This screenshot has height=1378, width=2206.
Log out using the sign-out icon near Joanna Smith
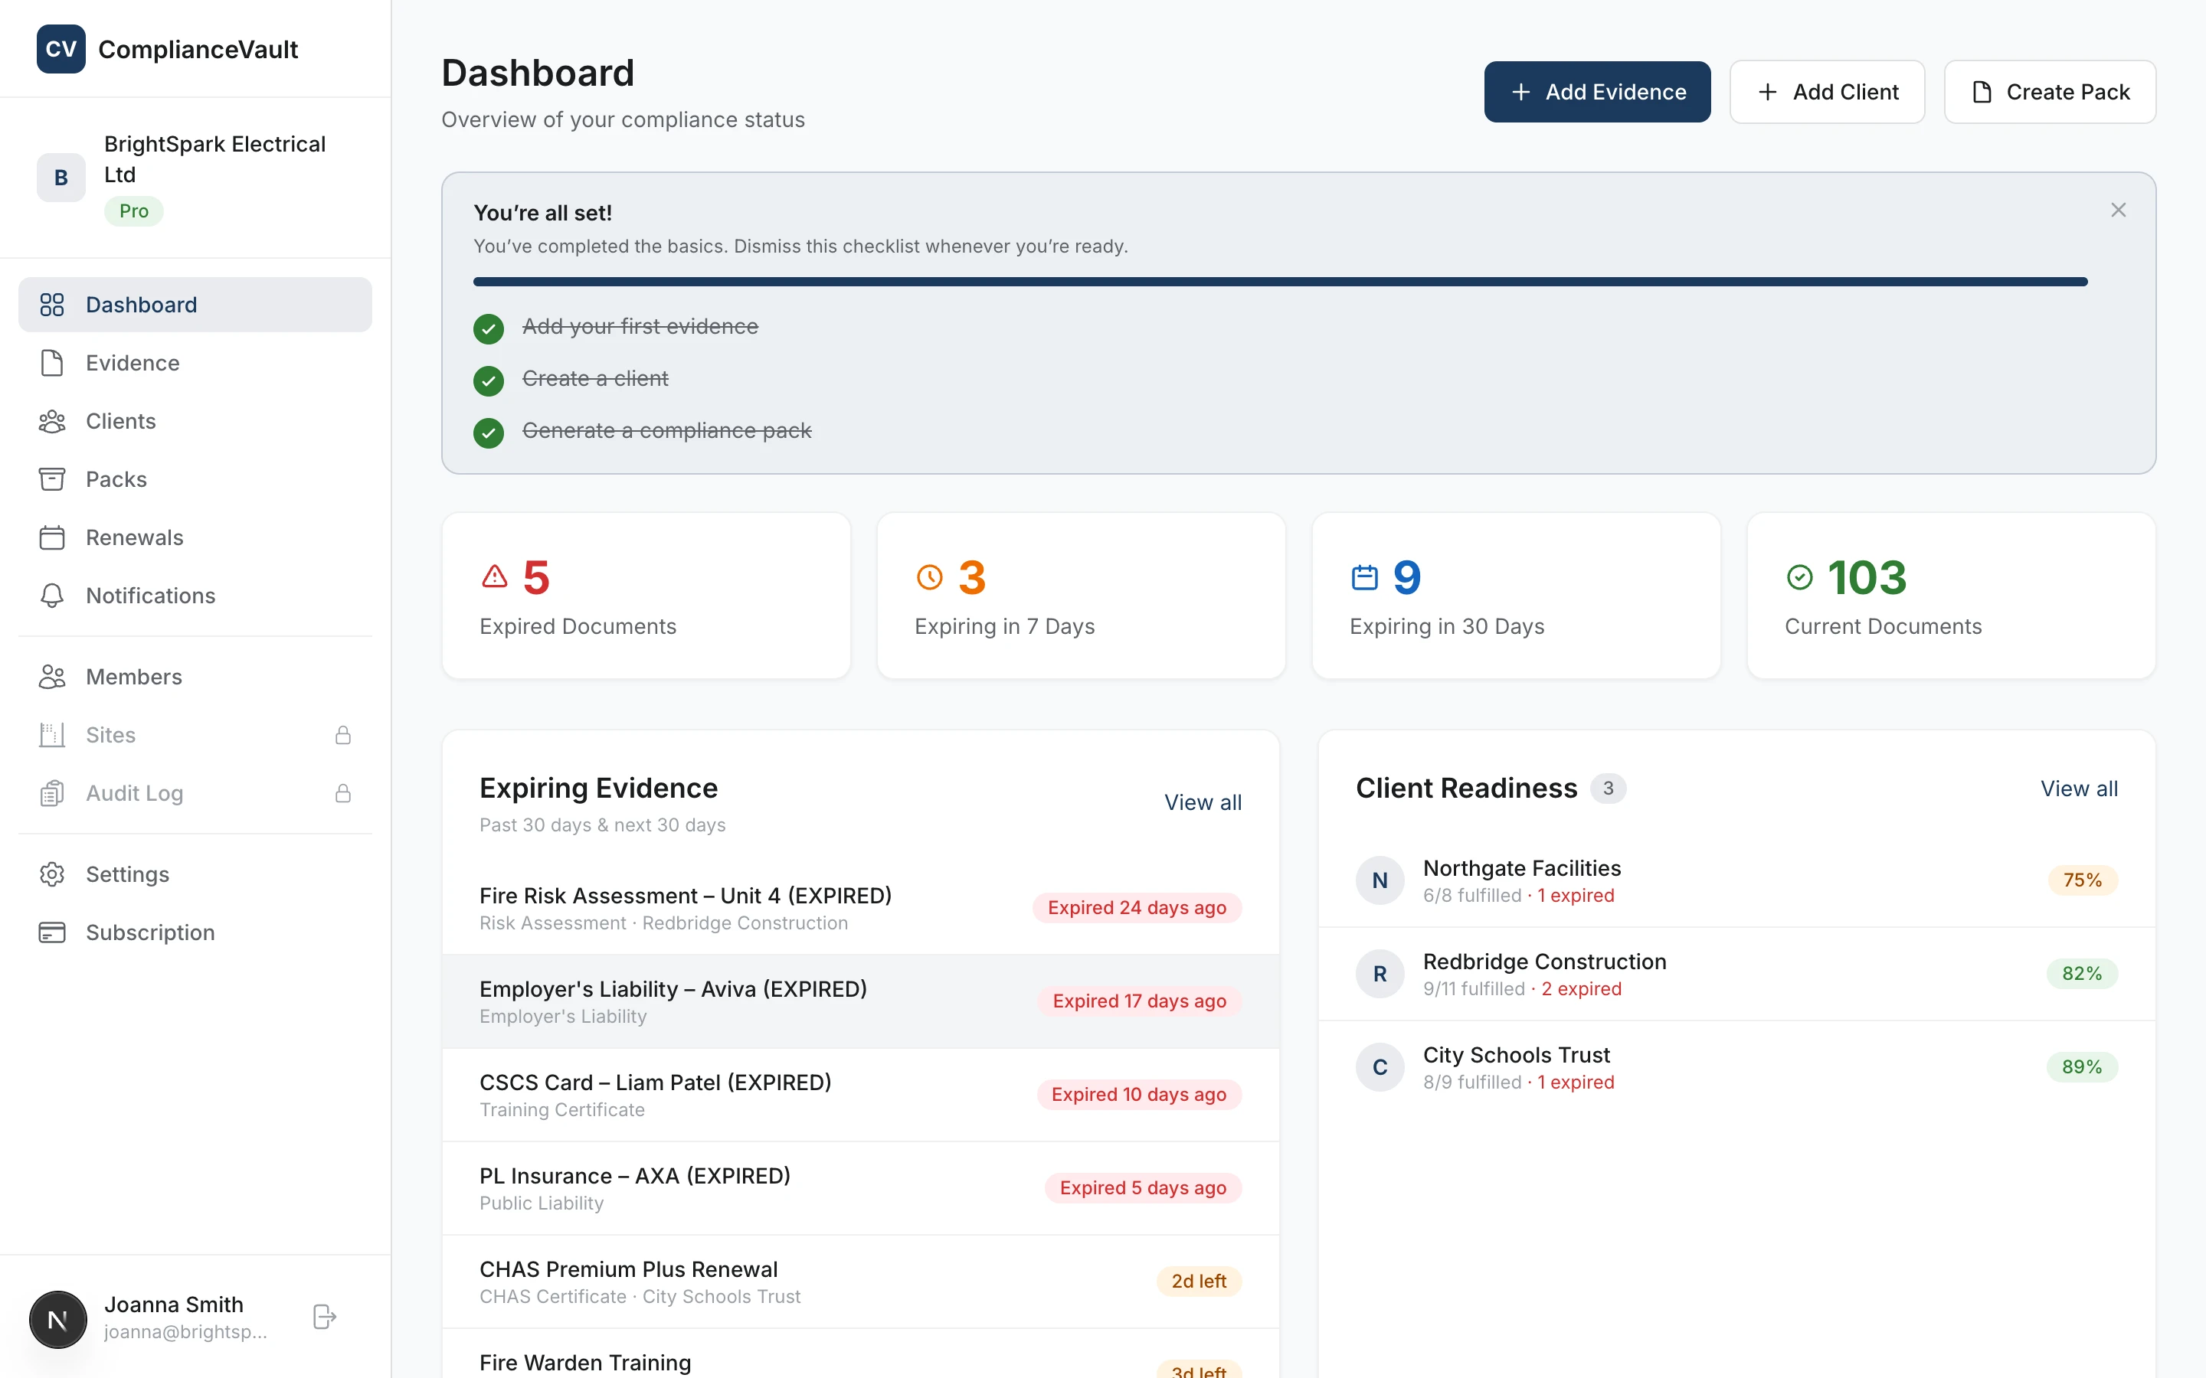pyautogui.click(x=323, y=1317)
